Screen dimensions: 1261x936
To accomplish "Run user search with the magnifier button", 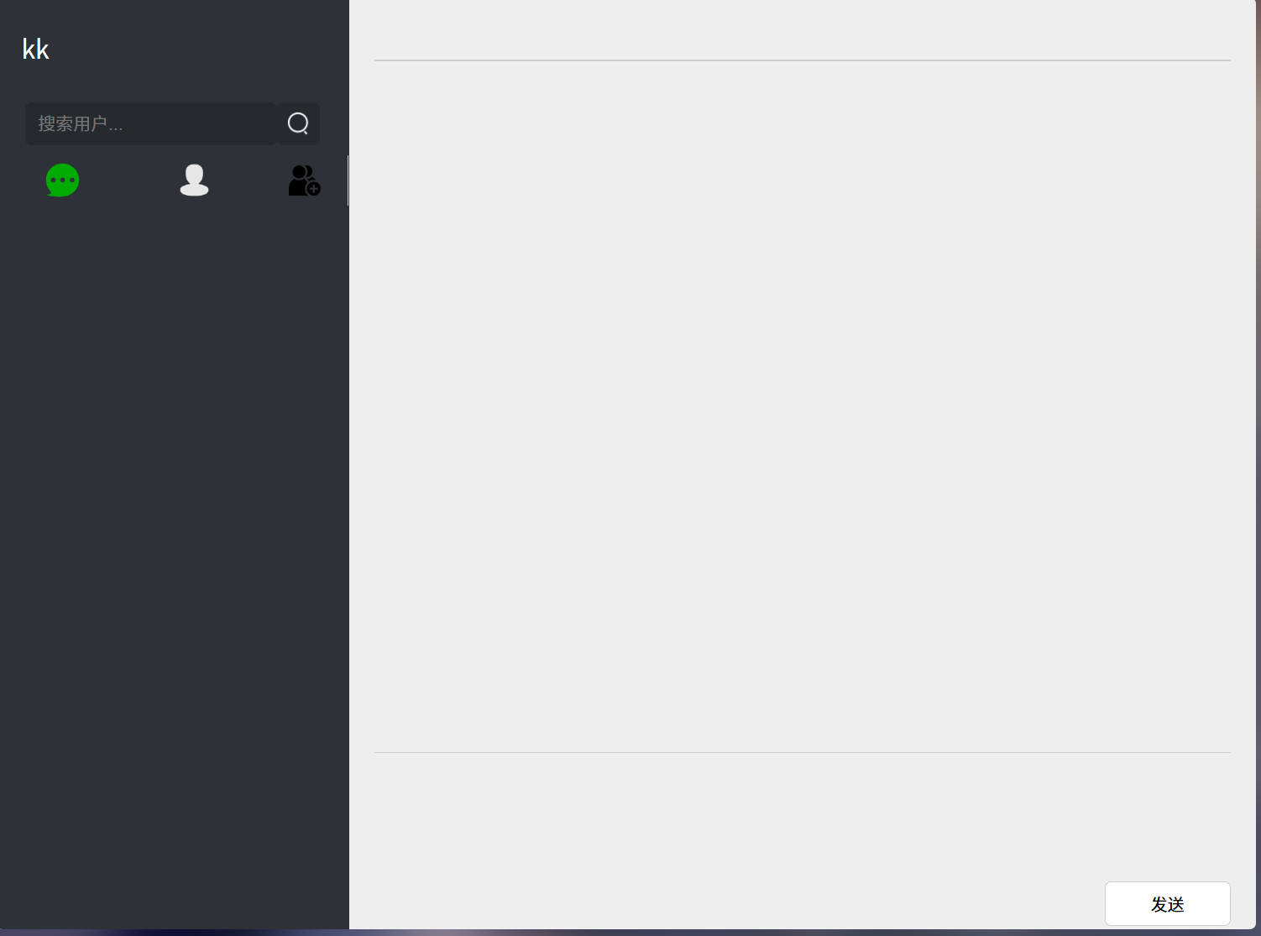I will click(x=298, y=123).
